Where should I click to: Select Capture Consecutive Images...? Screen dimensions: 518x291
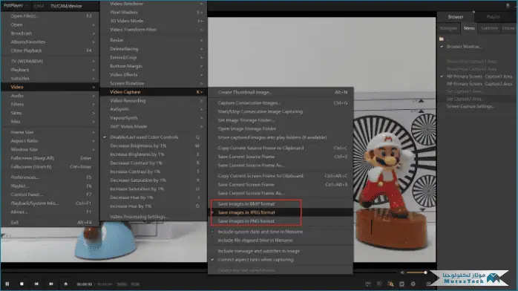click(281, 102)
